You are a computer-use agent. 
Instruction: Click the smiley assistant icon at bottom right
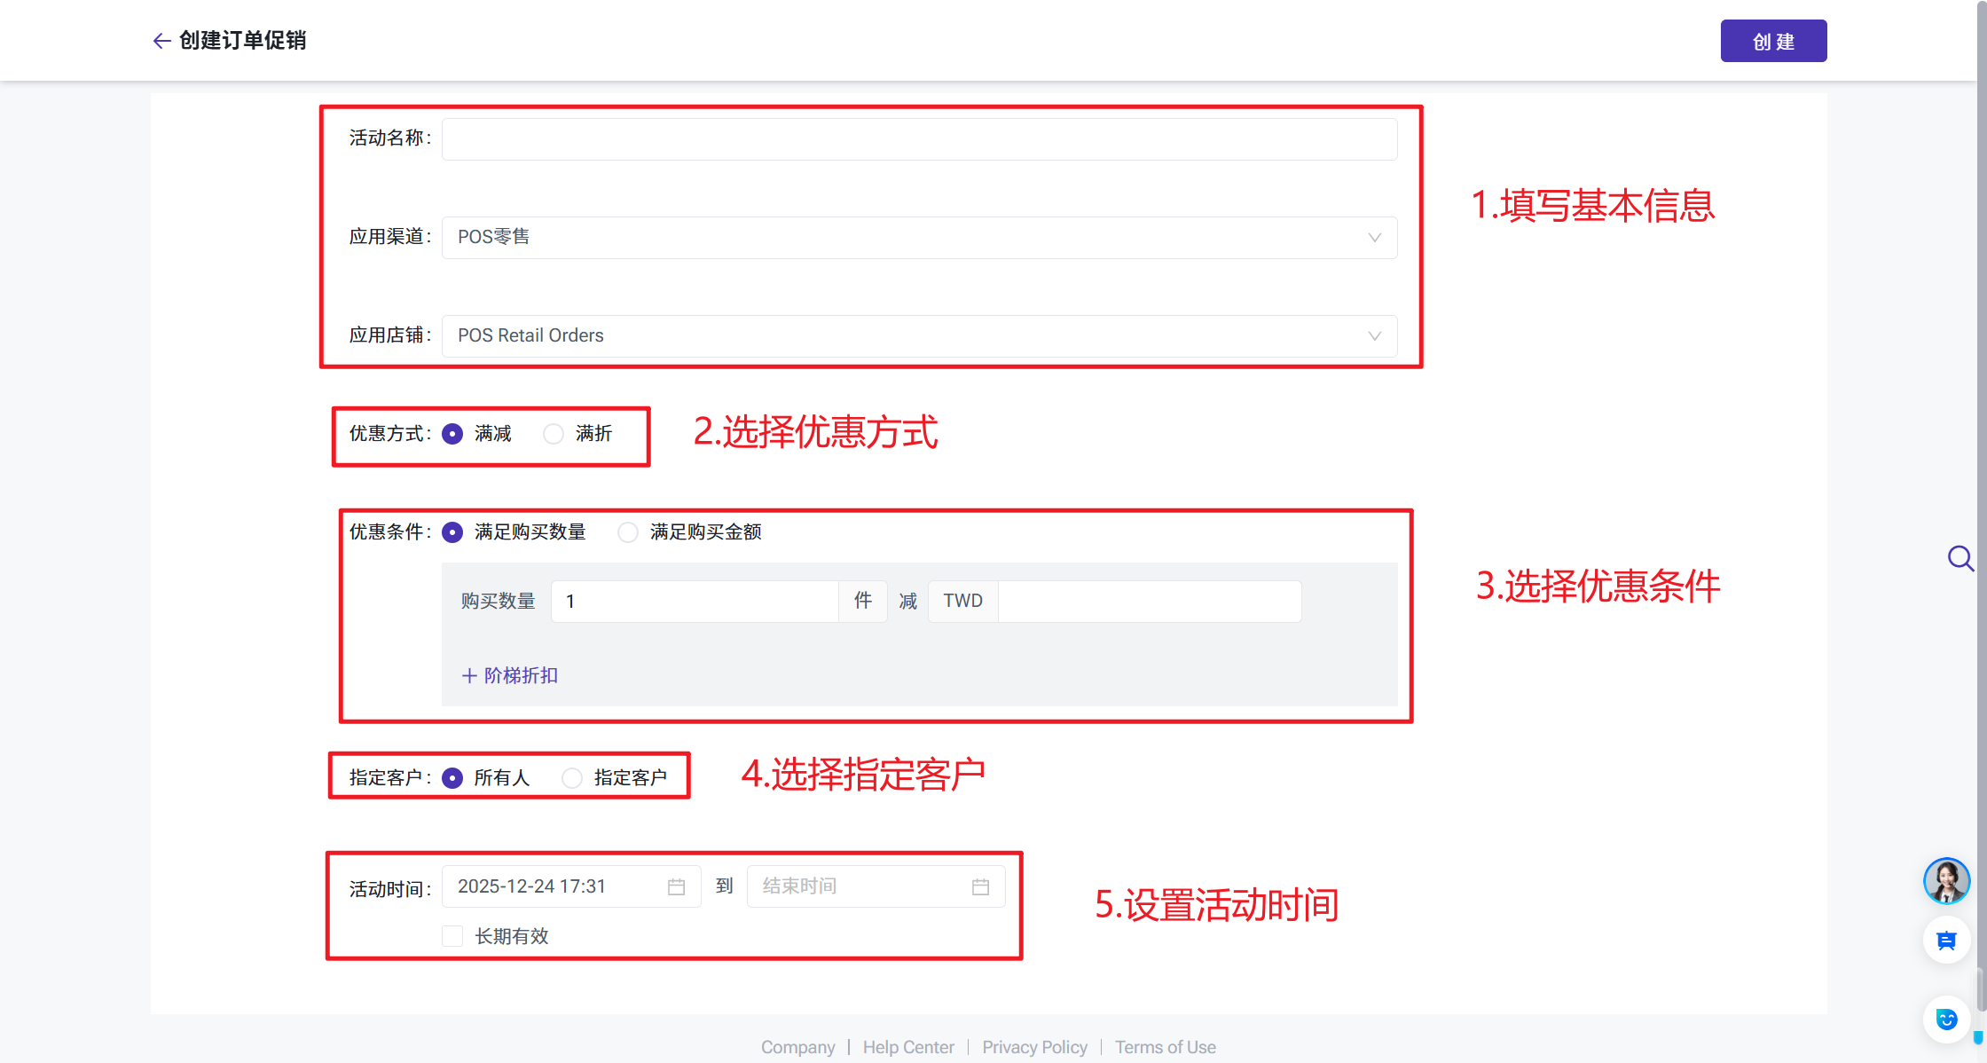click(1946, 1019)
